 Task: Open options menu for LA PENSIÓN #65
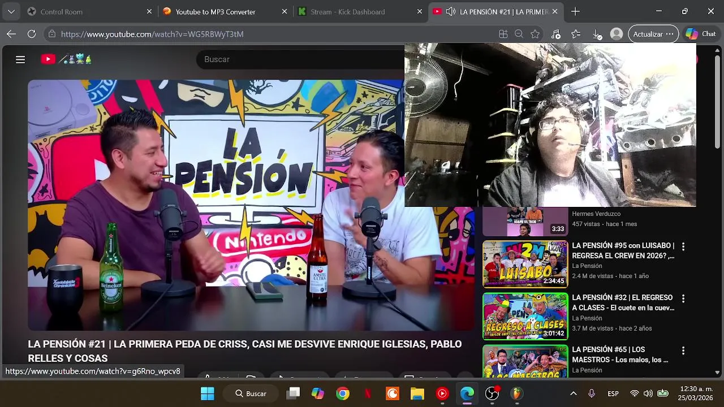[683, 350]
